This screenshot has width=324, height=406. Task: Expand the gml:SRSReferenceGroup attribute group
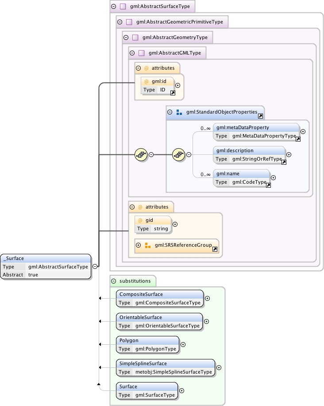tap(138, 245)
